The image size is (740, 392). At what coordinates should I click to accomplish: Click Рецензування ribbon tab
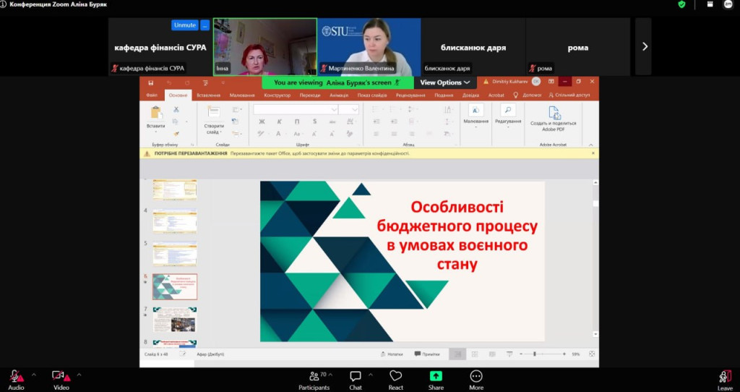point(410,95)
